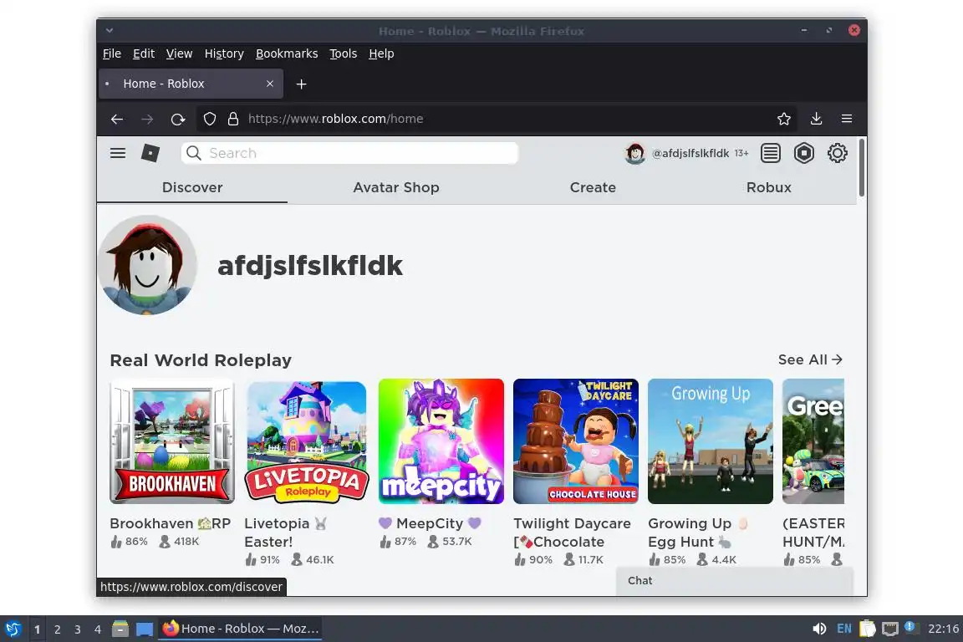
Task: Click the page vertical scrollbar
Action: [862, 168]
